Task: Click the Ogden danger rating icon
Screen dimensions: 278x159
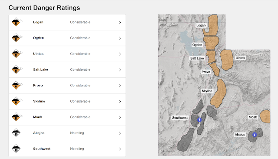Action: point(17,38)
